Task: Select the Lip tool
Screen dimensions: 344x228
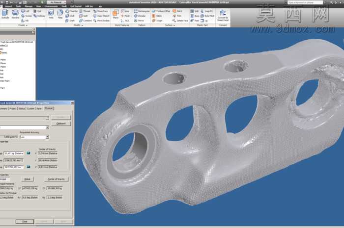Action: click(204, 21)
